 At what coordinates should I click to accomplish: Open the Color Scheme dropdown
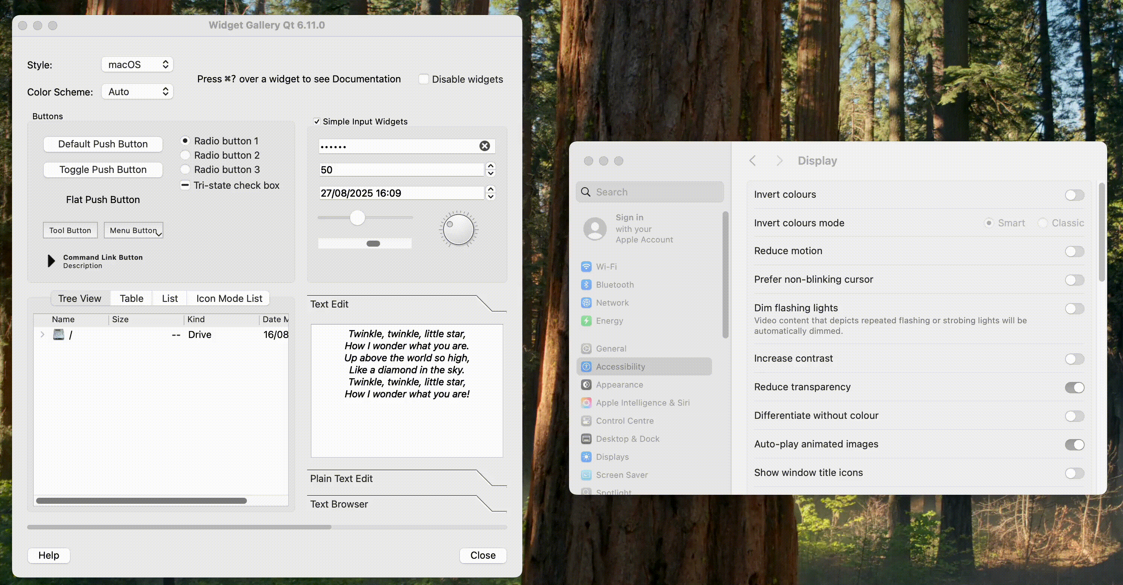coord(137,91)
